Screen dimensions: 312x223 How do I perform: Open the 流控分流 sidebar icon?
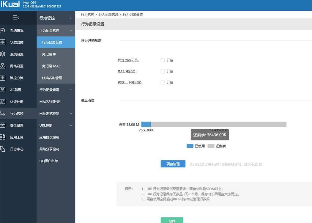click(x=4, y=78)
